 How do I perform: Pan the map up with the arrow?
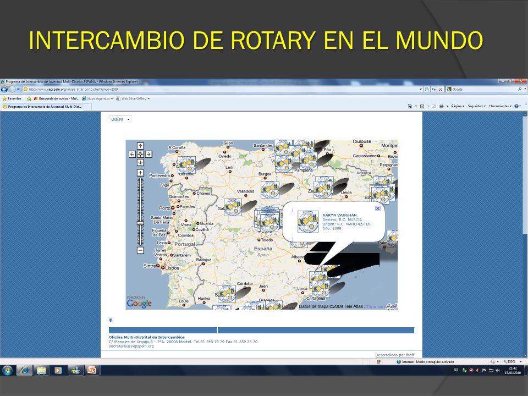coord(140,146)
